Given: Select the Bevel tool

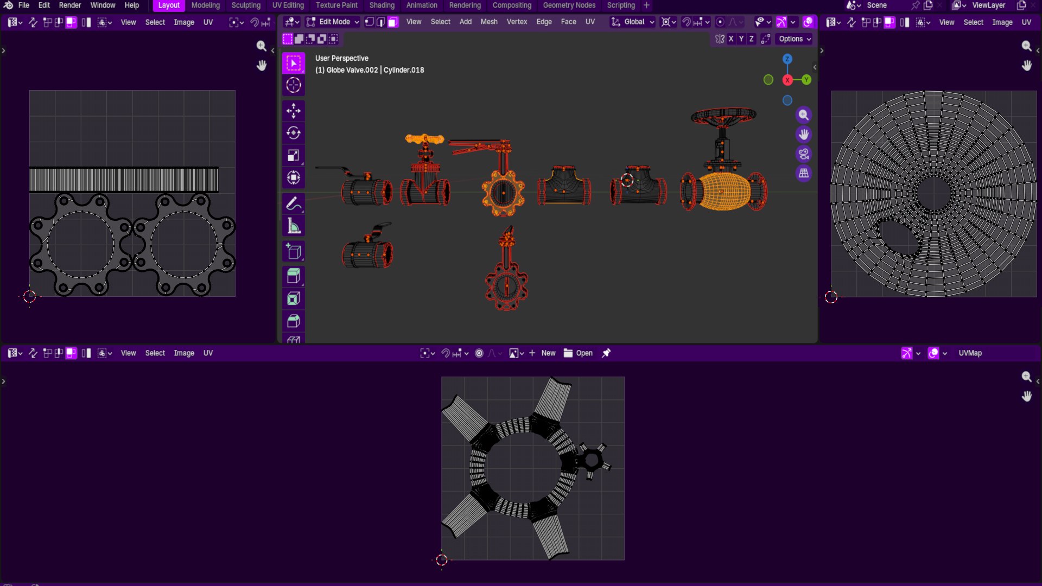Looking at the screenshot, I should tap(294, 321).
